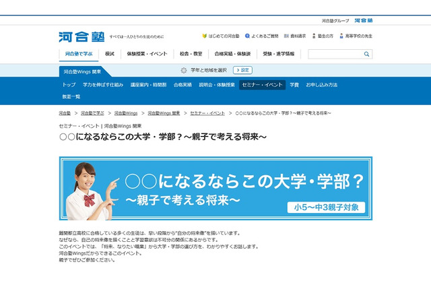431x287 pixels.
Task: Select the 河合塾で学ぶ main menu tab
Action: tap(79, 54)
